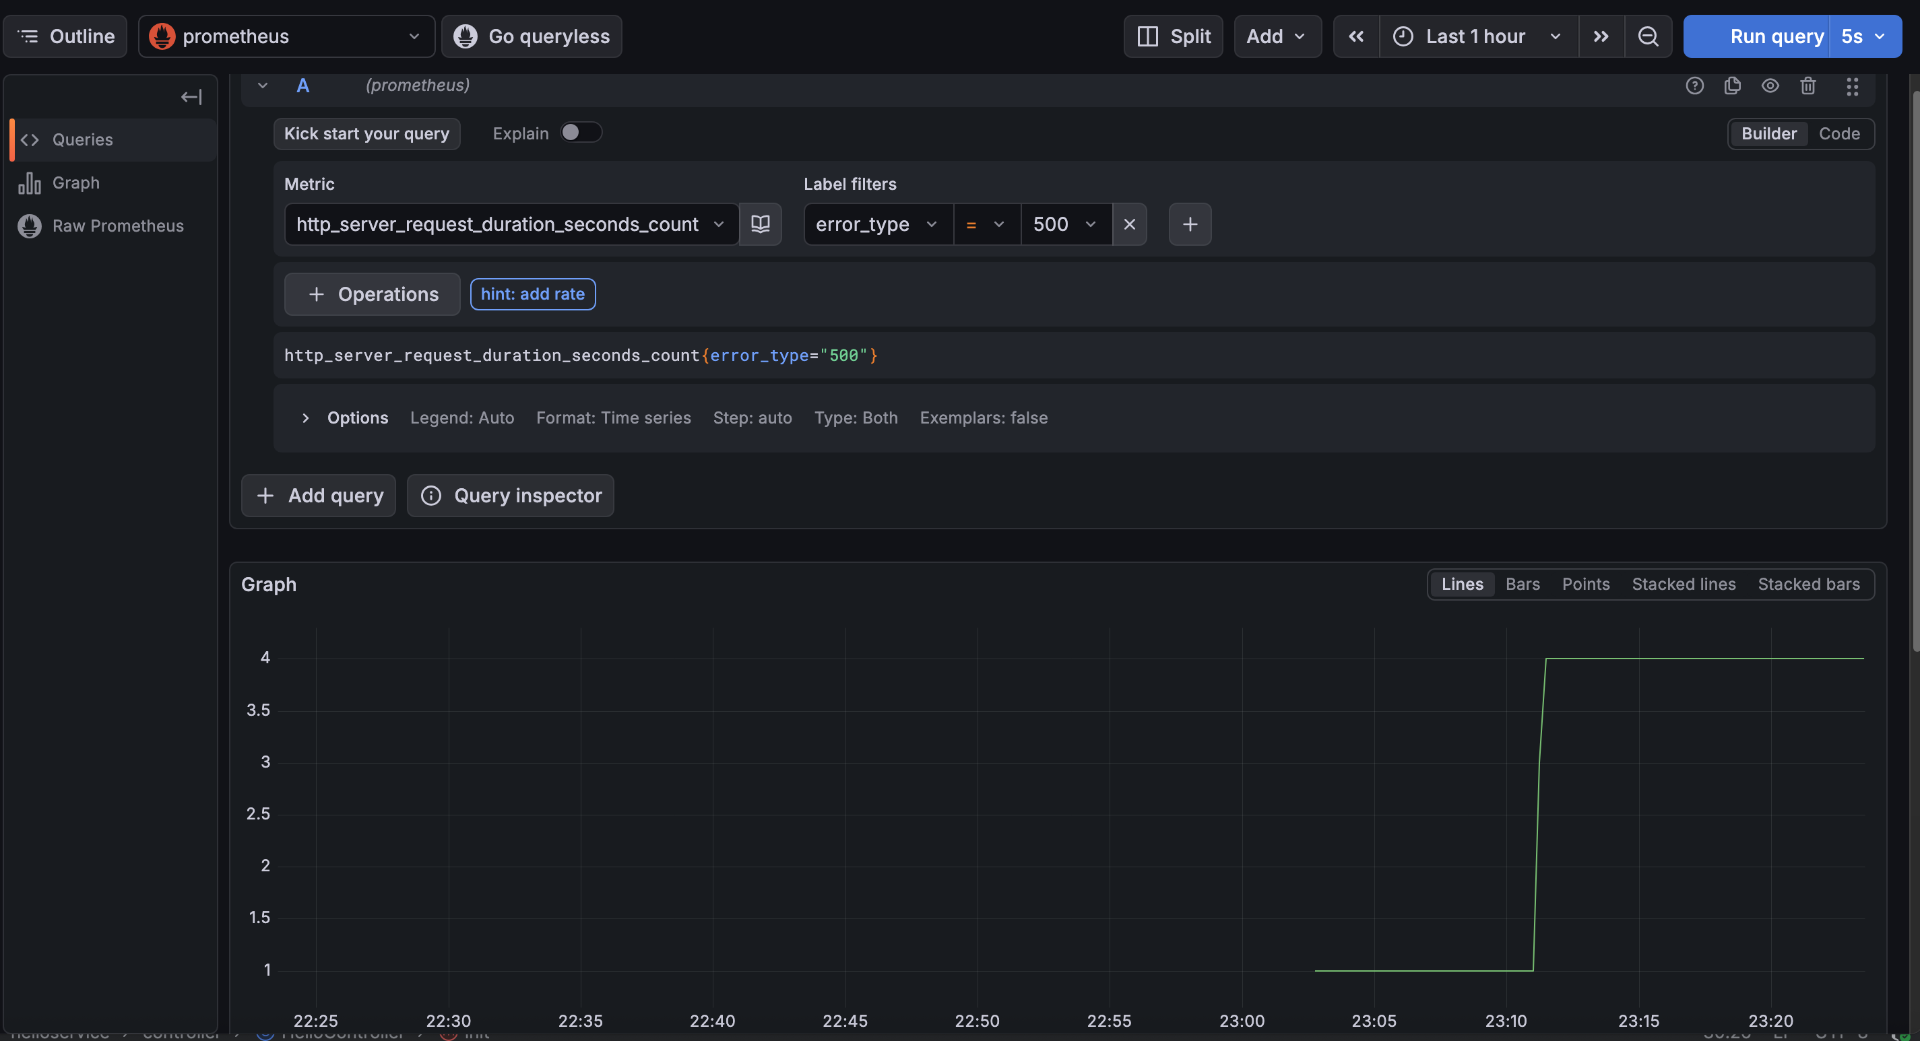The height and width of the screenshot is (1041, 1920).
Task: Add a new label filter plus button
Action: coord(1190,224)
